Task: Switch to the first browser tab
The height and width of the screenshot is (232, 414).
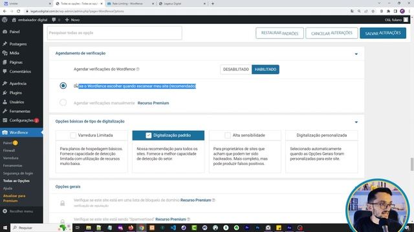Action: (x=27, y=4)
